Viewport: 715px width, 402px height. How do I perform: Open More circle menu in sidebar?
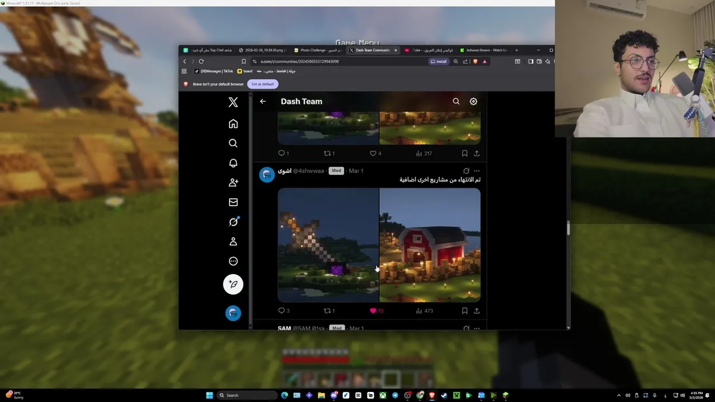[x=233, y=261]
